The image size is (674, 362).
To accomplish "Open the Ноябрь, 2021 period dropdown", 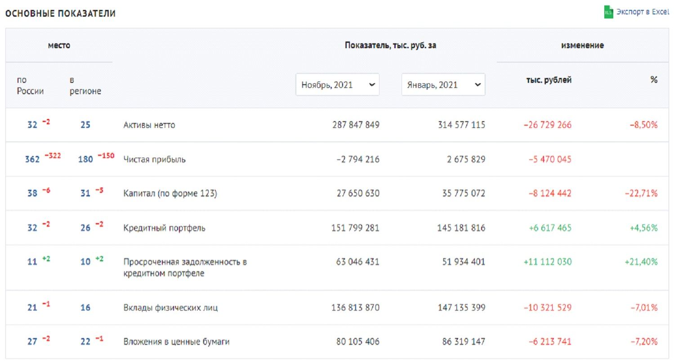I will [x=337, y=85].
